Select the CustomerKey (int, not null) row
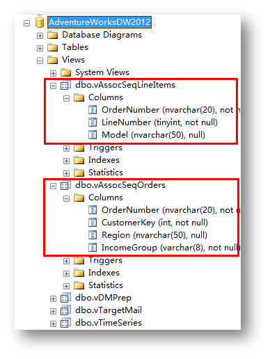The height and width of the screenshot is (359, 270). click(x=154, y=223)
